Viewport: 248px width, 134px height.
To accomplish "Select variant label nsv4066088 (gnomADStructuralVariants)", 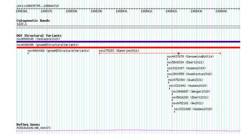I will pyautogui.click(x=48, y=45).
